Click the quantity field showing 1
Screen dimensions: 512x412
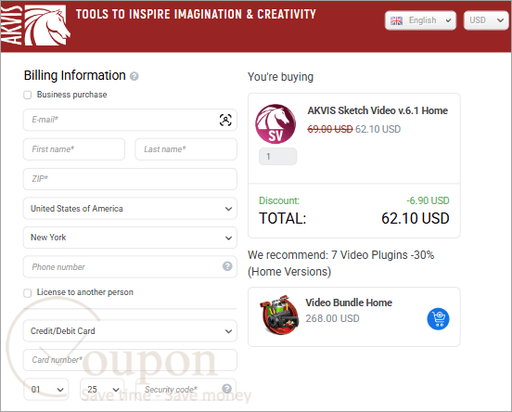click(x=278, y=157)
